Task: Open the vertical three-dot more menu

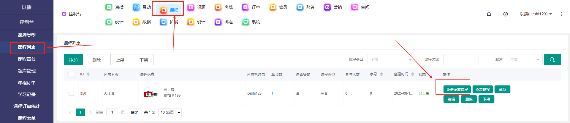Action: (x=561, y=14)
